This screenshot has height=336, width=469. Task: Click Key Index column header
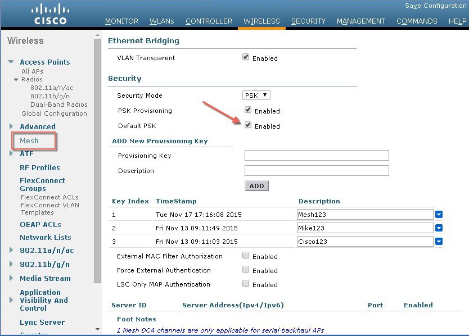(130, 201)
